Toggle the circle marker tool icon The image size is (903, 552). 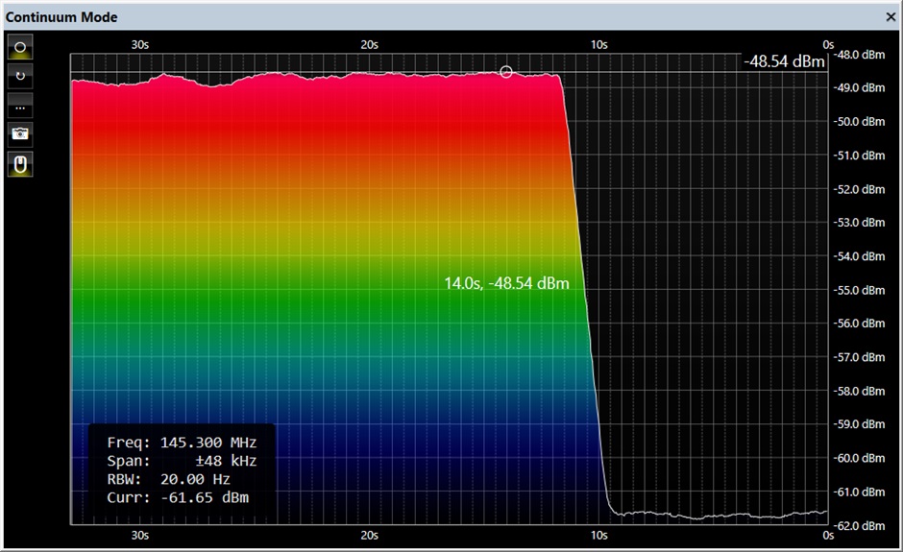(x=20, y=47)
